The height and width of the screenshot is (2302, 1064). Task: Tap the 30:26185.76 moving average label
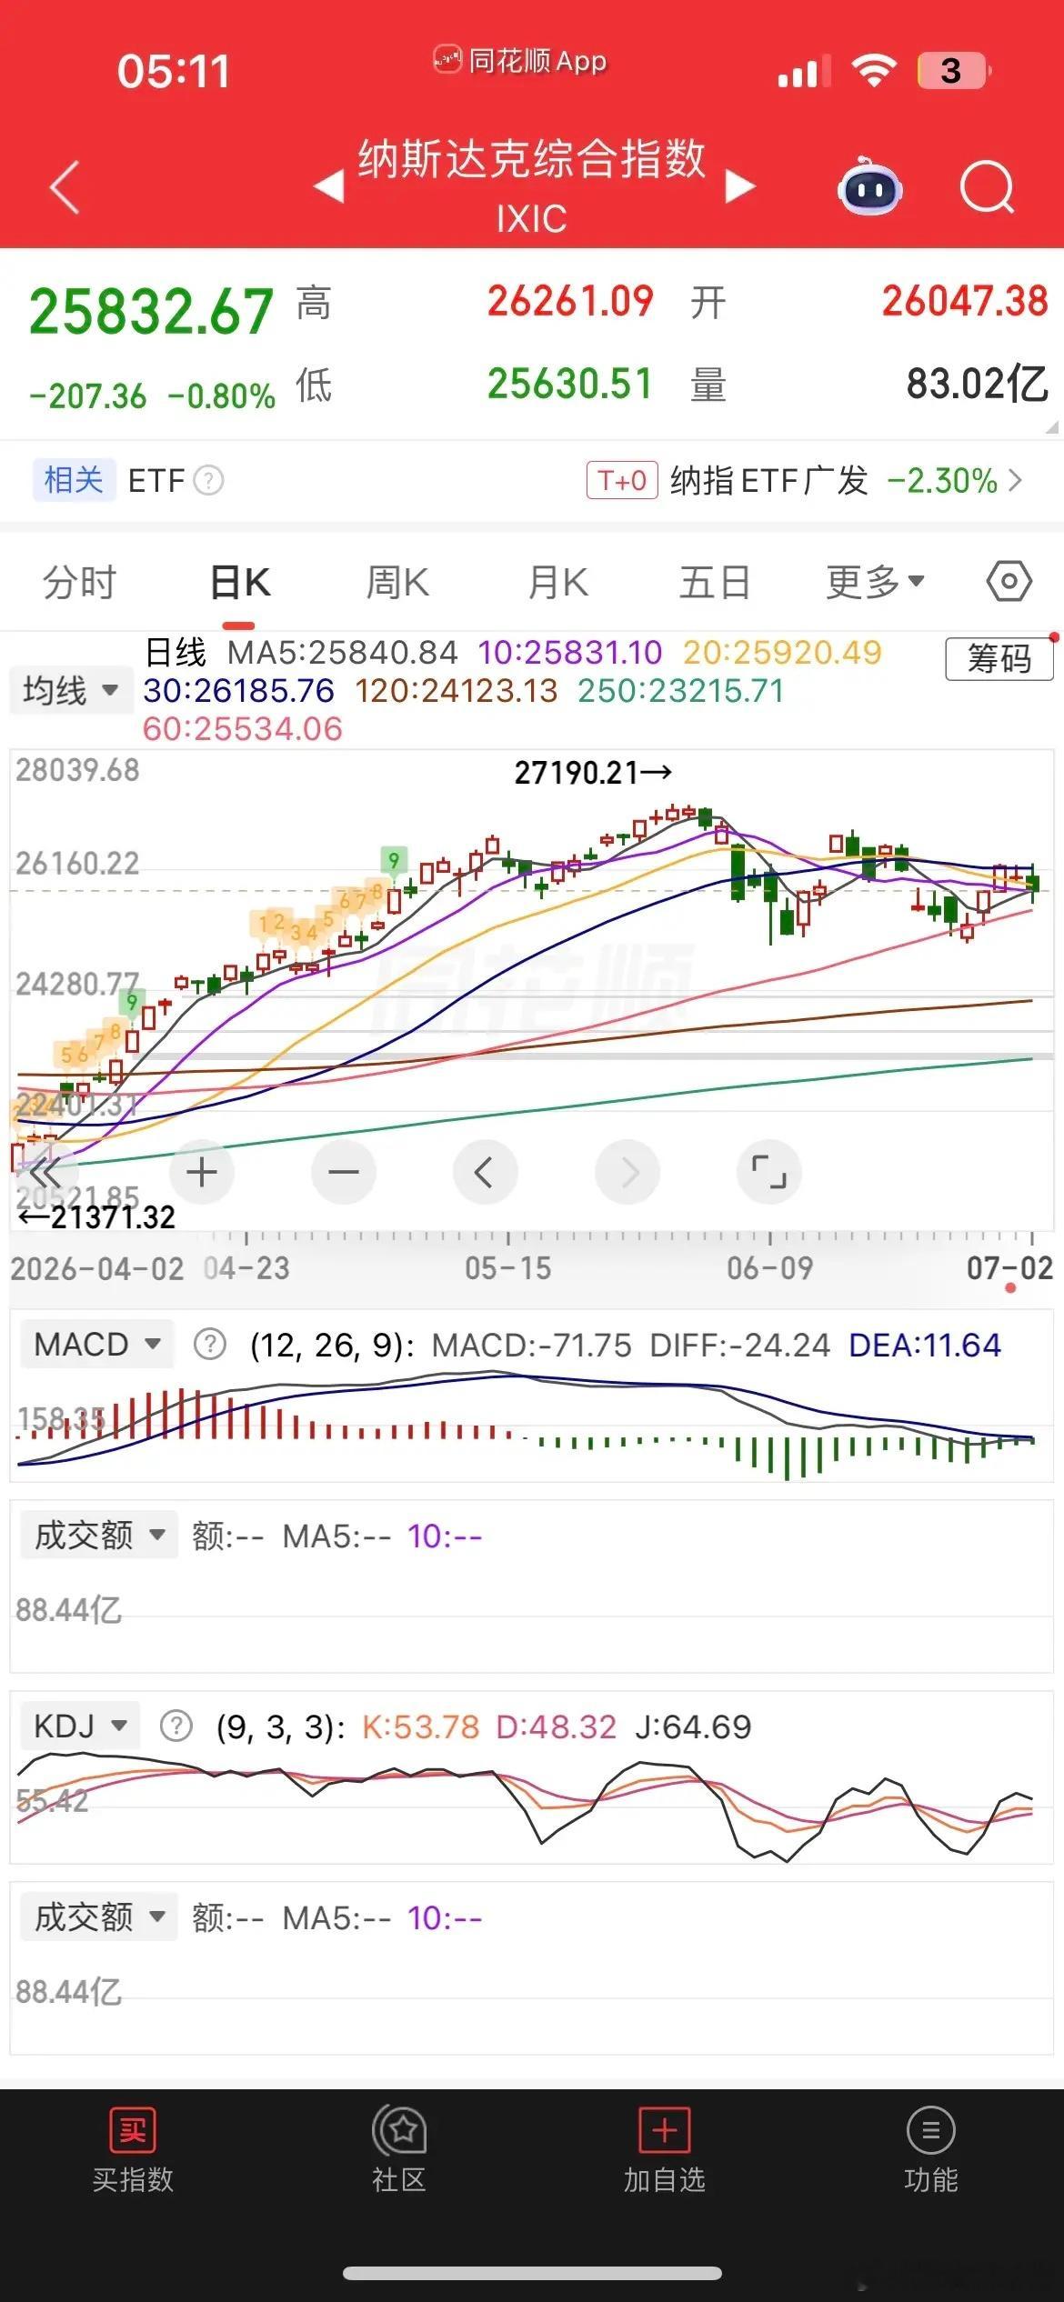pyautogui.click(x=239, y=691)
